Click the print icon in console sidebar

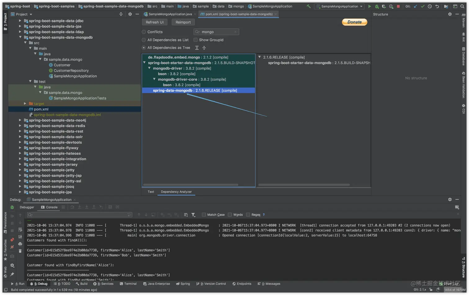click(20, 244)
